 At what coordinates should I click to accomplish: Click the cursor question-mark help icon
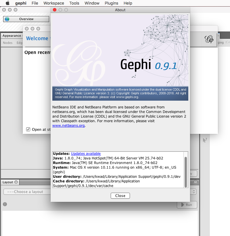(x=205, y=140)
